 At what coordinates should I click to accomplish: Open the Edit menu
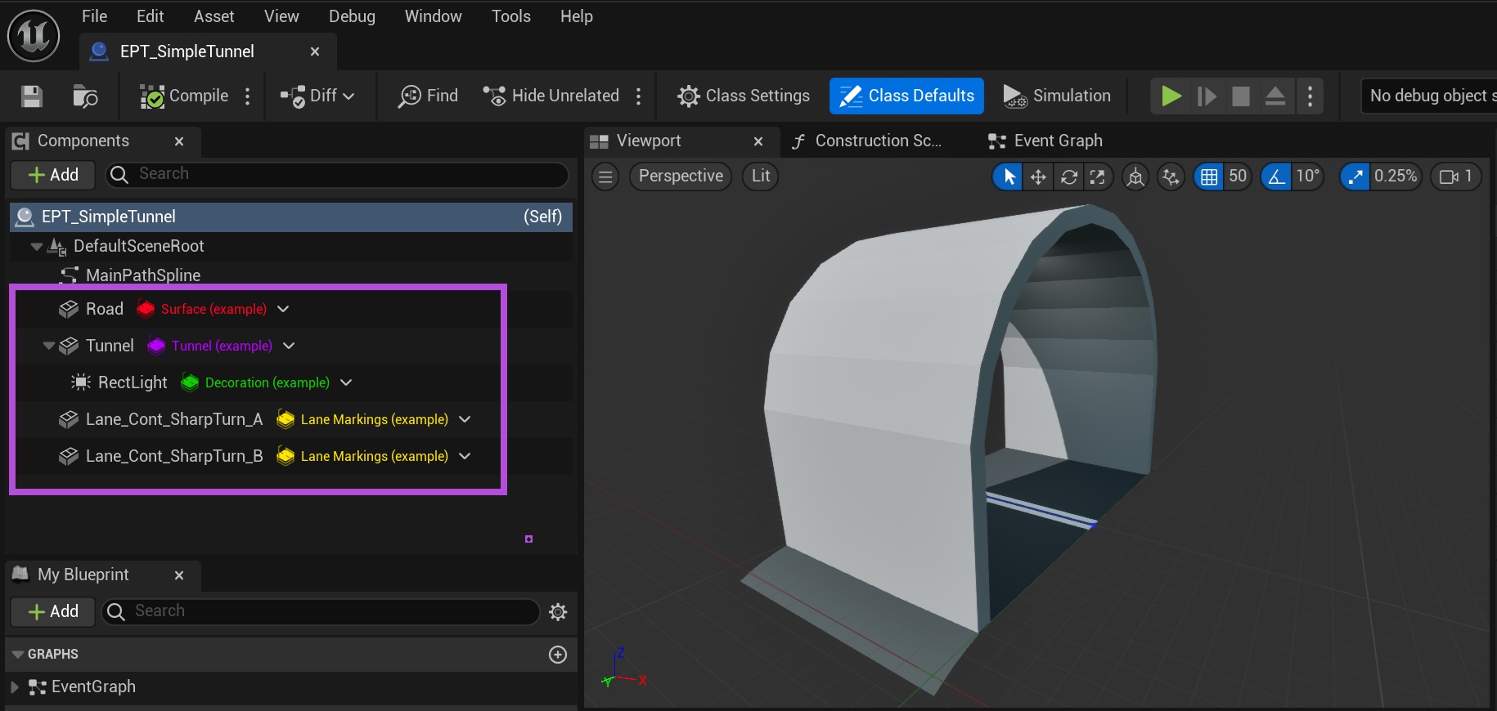(x=151, y=16)
